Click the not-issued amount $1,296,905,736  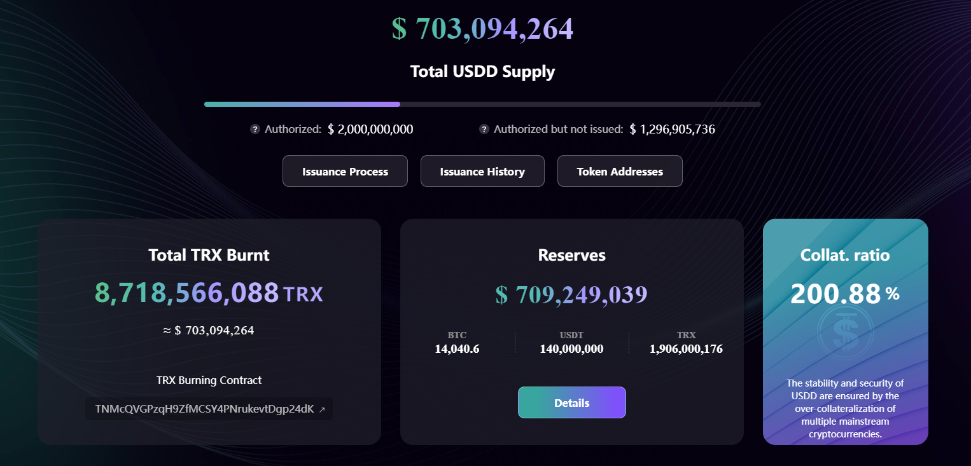(x=673, y=130)
